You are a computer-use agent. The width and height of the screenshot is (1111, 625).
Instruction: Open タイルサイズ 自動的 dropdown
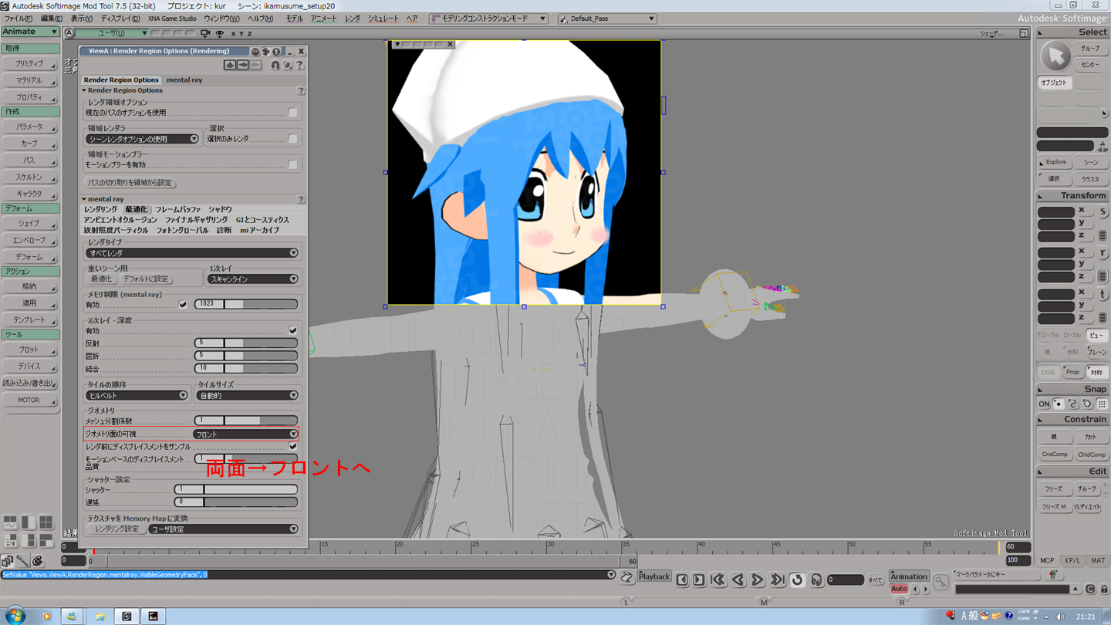[x=247, y=395]
